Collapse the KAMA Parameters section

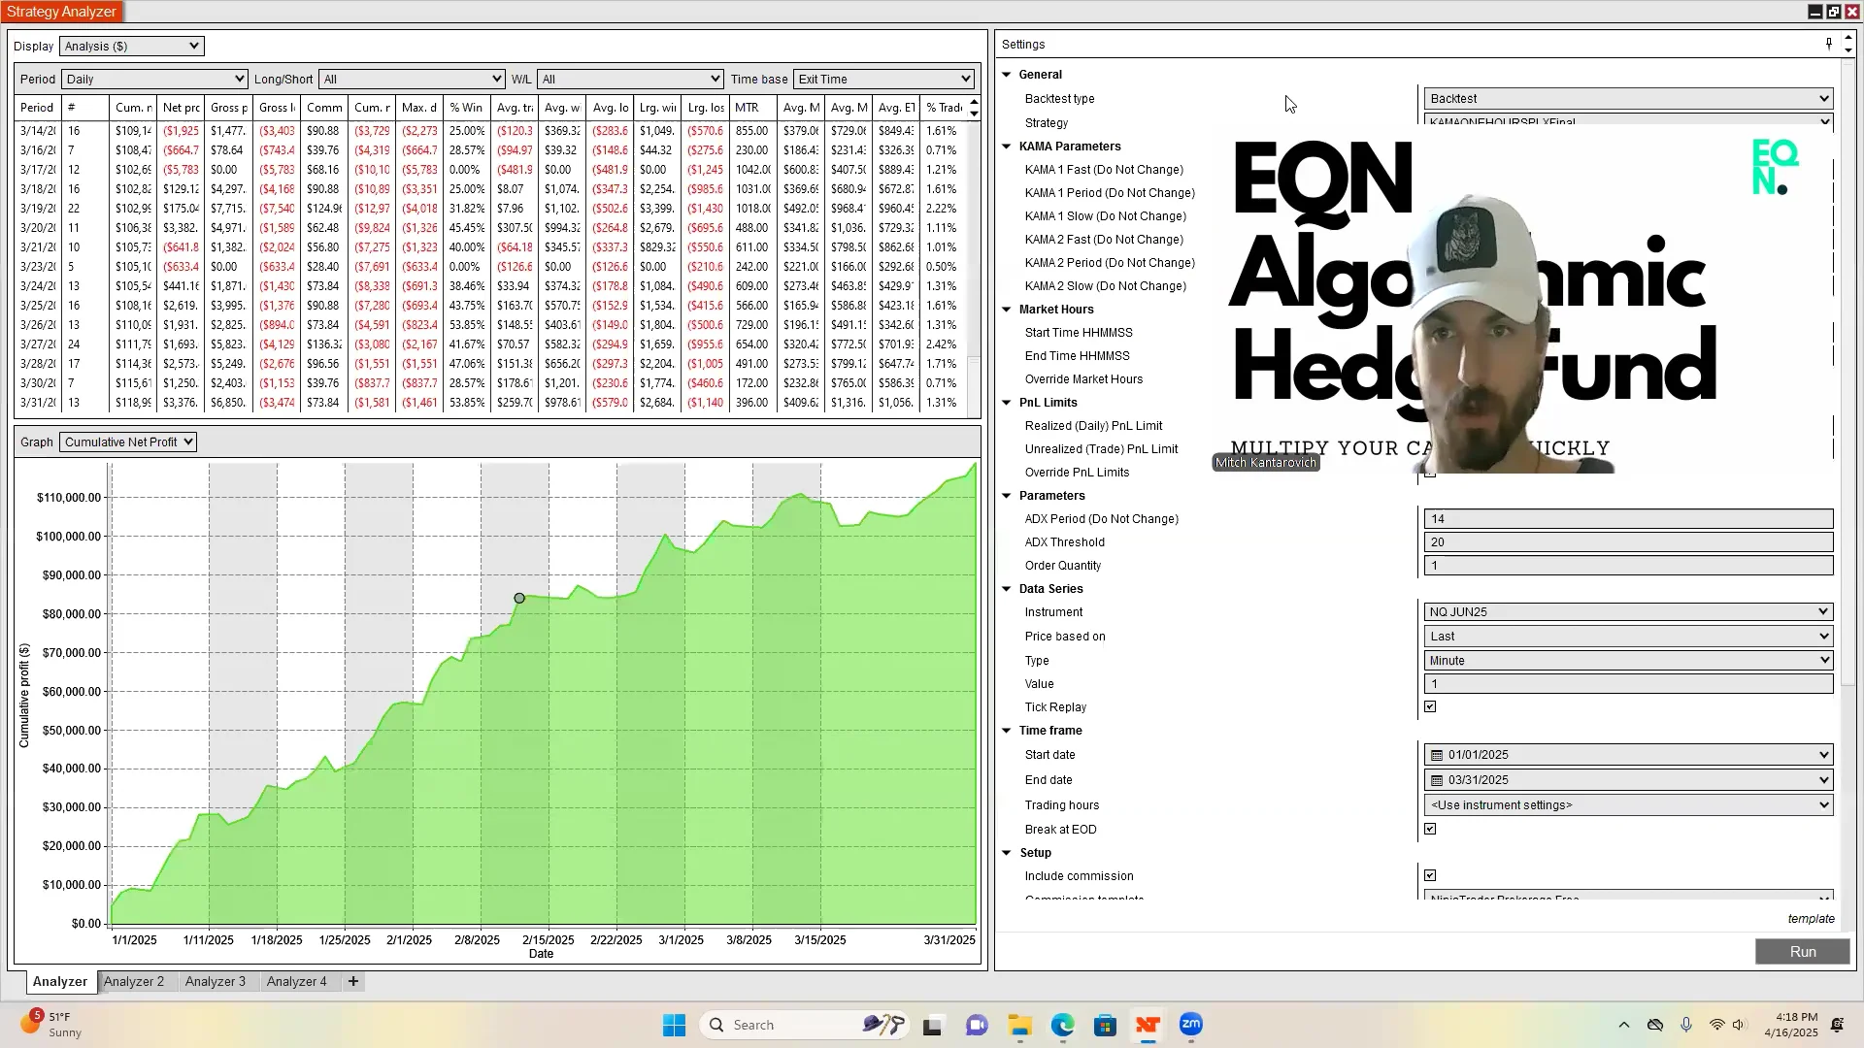pyautogui.click(x=1007, y=146)
